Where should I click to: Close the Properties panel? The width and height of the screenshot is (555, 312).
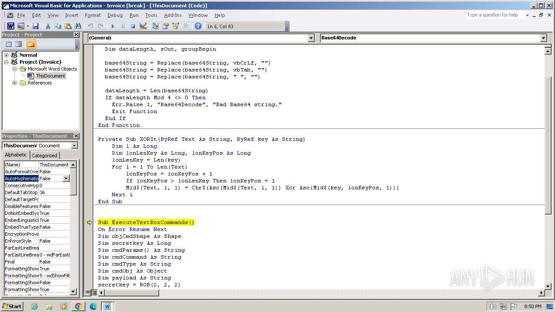click(76, 136)
